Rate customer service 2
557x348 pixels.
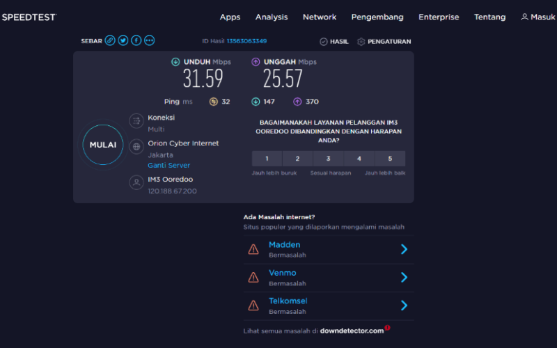click(x=298, y=159)
